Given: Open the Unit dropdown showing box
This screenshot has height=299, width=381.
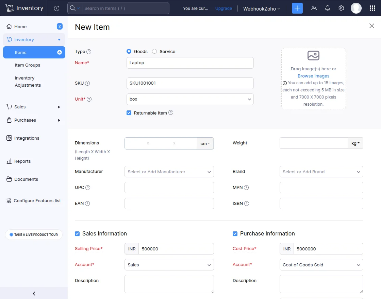Looking at the screenshot, I should 190,99.
